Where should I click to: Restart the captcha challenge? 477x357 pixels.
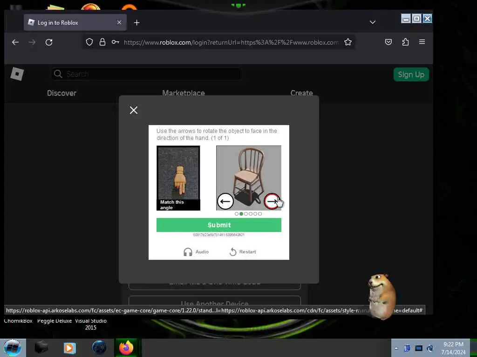(x=242, y=251)
